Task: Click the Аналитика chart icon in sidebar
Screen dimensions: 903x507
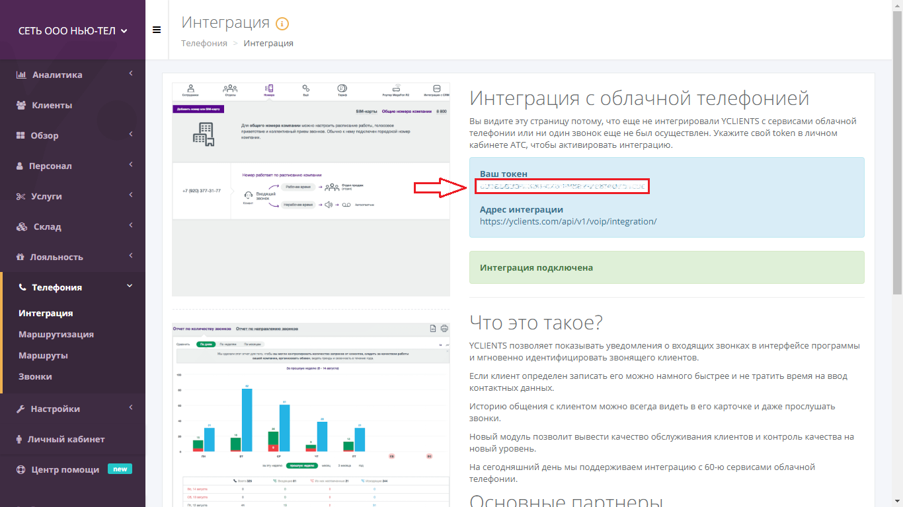Action: (21, 75)
